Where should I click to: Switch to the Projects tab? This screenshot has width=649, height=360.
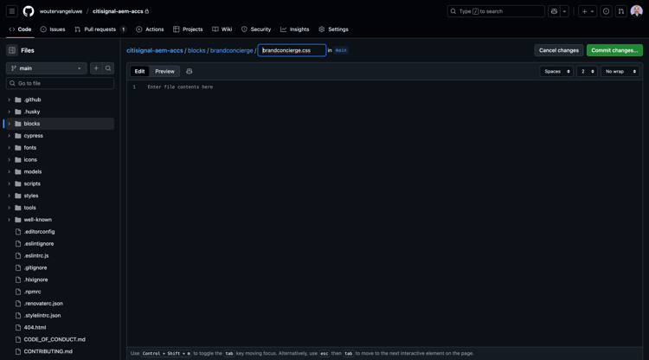(188, 29)
